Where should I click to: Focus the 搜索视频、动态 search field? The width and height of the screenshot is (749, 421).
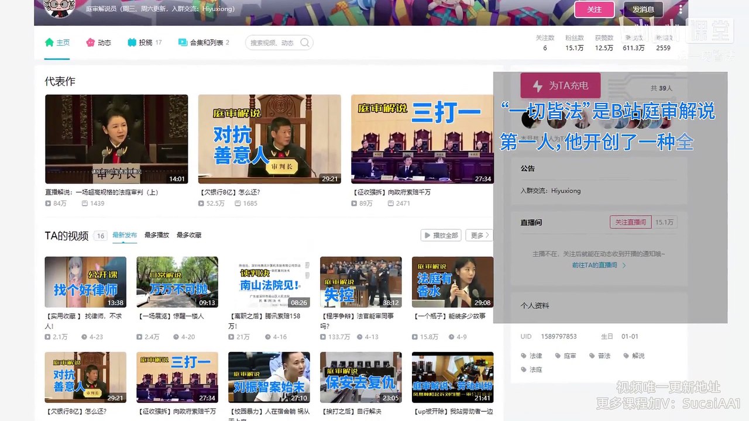pos(280,43)
